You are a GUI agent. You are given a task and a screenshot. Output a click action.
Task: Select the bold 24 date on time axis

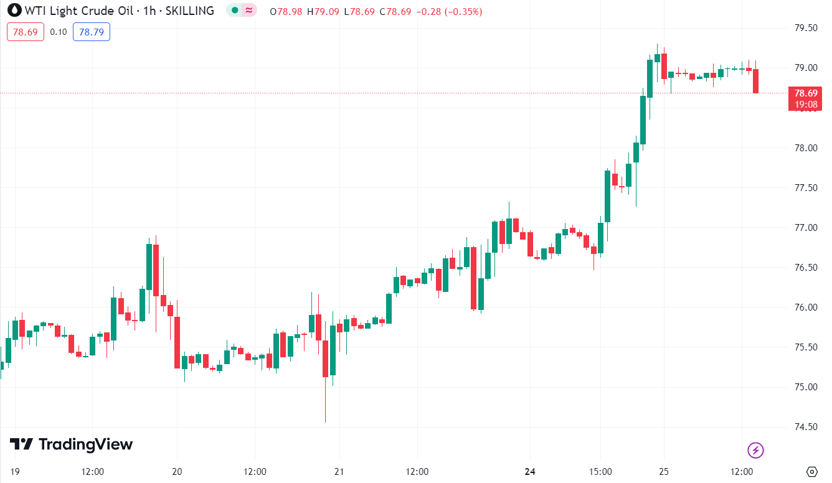(x=530, y=471)
